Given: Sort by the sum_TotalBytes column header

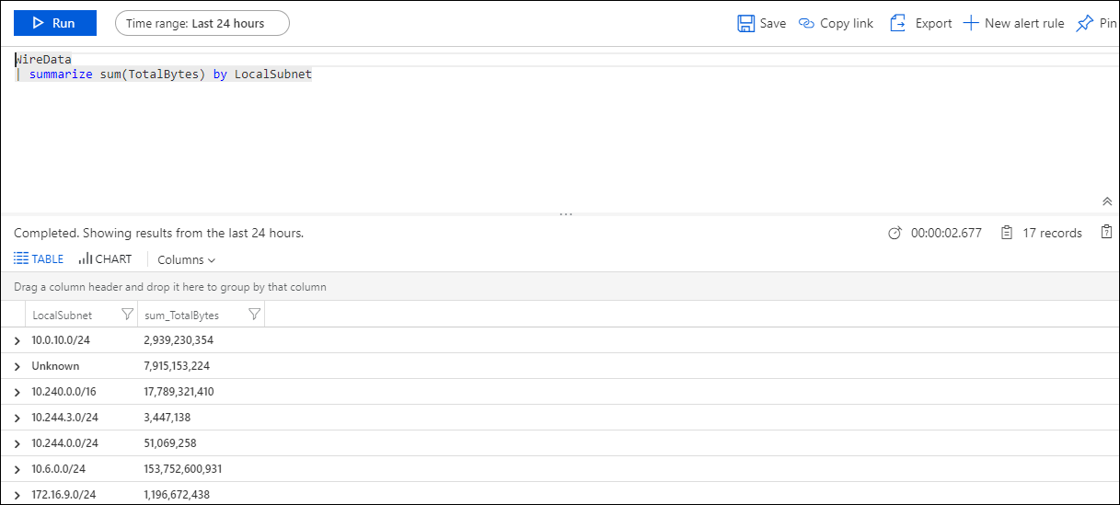Looking at the screenshot, I should tap(181, 316).
